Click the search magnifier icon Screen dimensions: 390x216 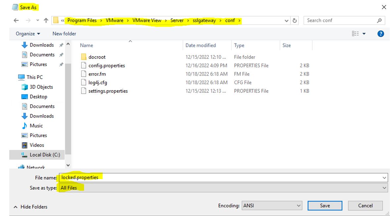click(x=379, y=20)
